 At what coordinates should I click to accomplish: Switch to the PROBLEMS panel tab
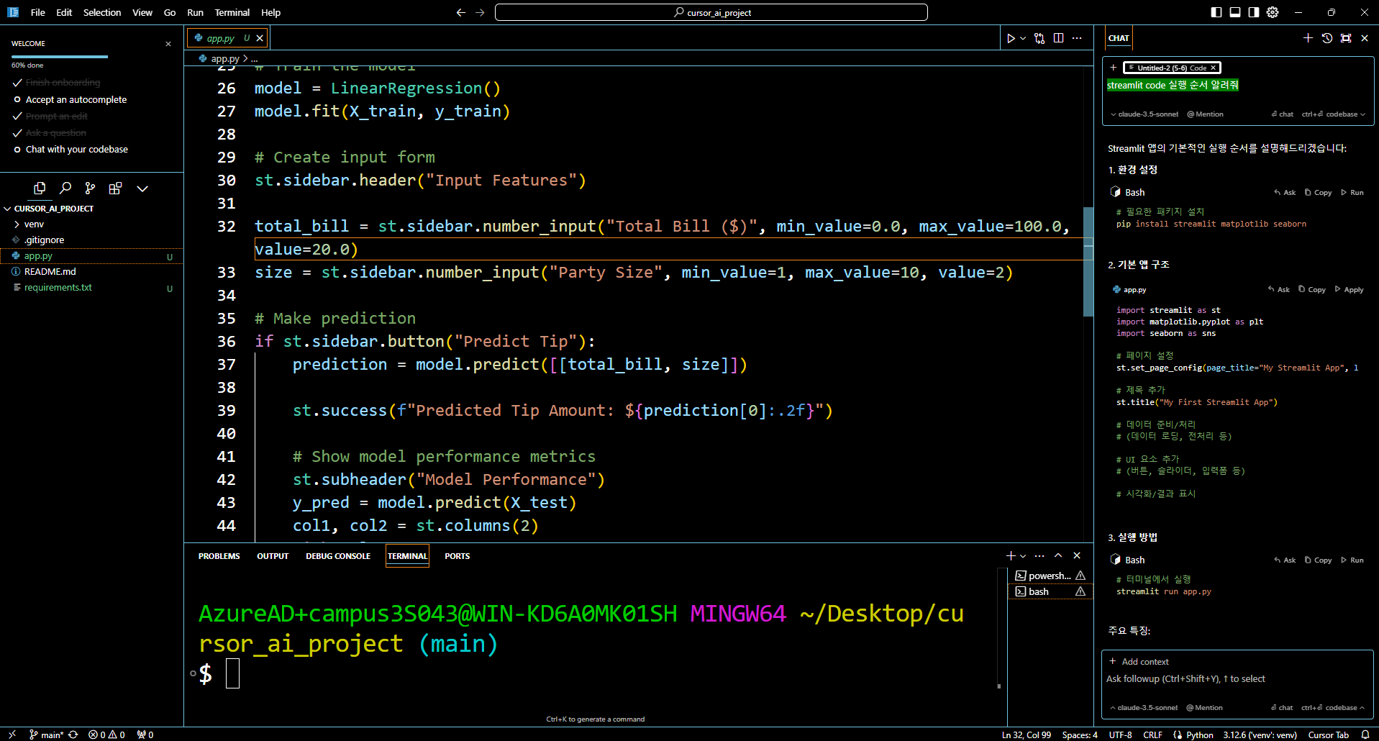[219, 556]
